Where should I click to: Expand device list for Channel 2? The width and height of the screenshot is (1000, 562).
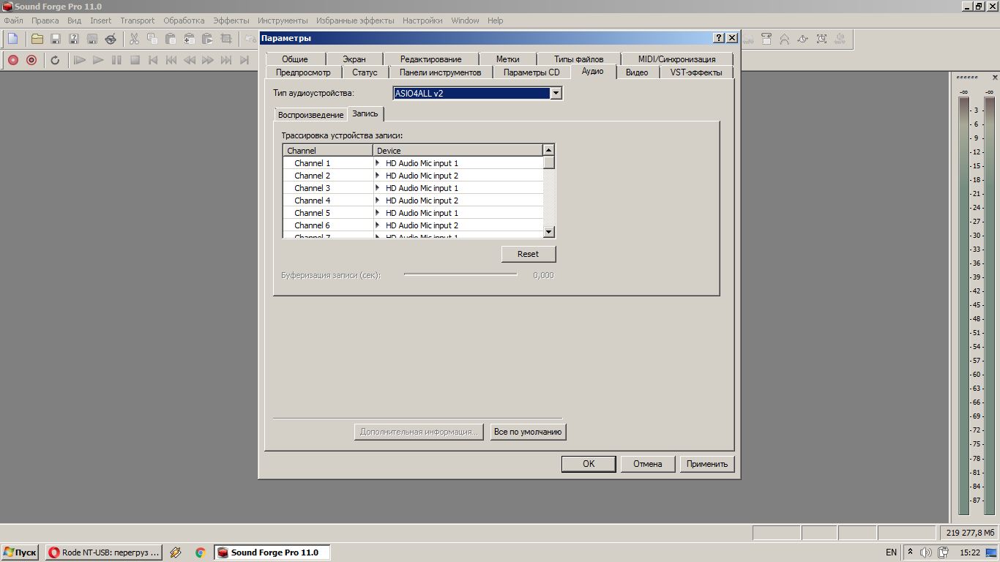coord(378,176)
